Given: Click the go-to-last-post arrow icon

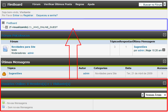Looking at the screenshot, I should tap(163, 50).
